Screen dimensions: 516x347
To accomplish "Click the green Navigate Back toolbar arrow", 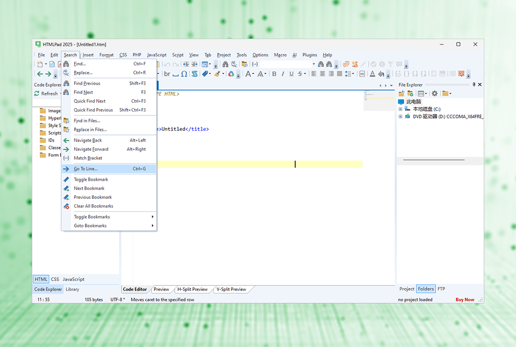I will 40,74.
